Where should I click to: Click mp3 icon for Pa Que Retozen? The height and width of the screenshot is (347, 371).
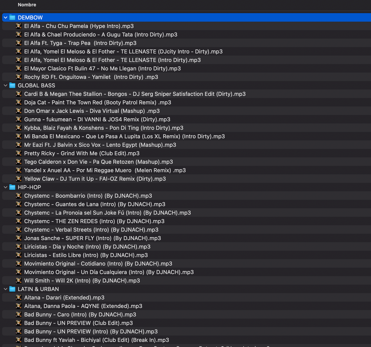point(19,162)
